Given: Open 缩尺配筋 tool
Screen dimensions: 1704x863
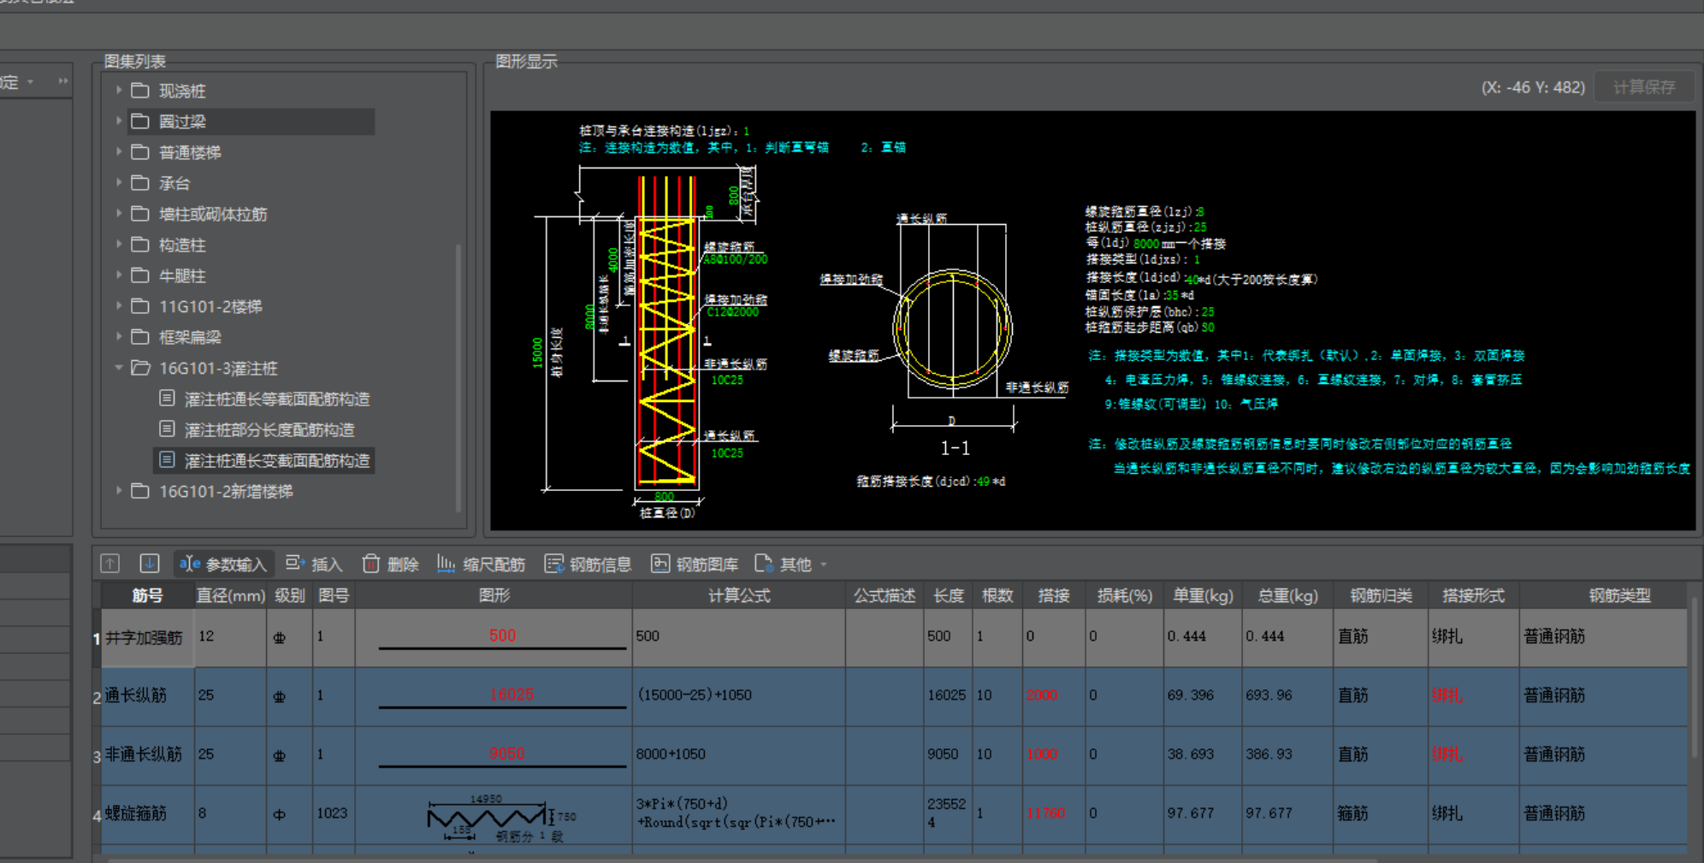Looking at the screenshot, I should click(x=481, y=564).
